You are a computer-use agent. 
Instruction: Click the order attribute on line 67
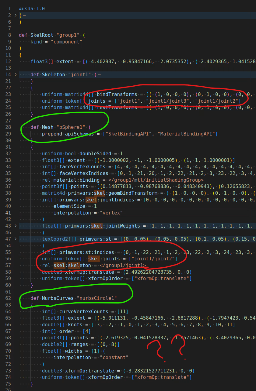click(66, 331)
